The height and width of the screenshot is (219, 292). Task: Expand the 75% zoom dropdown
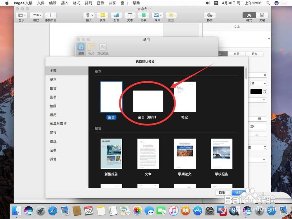click(x=37, y=15)
